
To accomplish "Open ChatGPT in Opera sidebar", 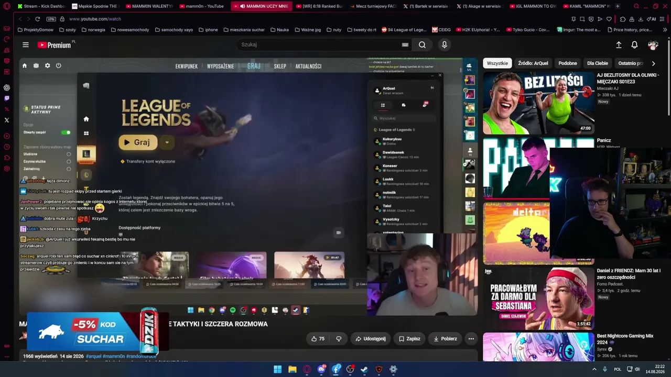I will (x=7, y=87).
